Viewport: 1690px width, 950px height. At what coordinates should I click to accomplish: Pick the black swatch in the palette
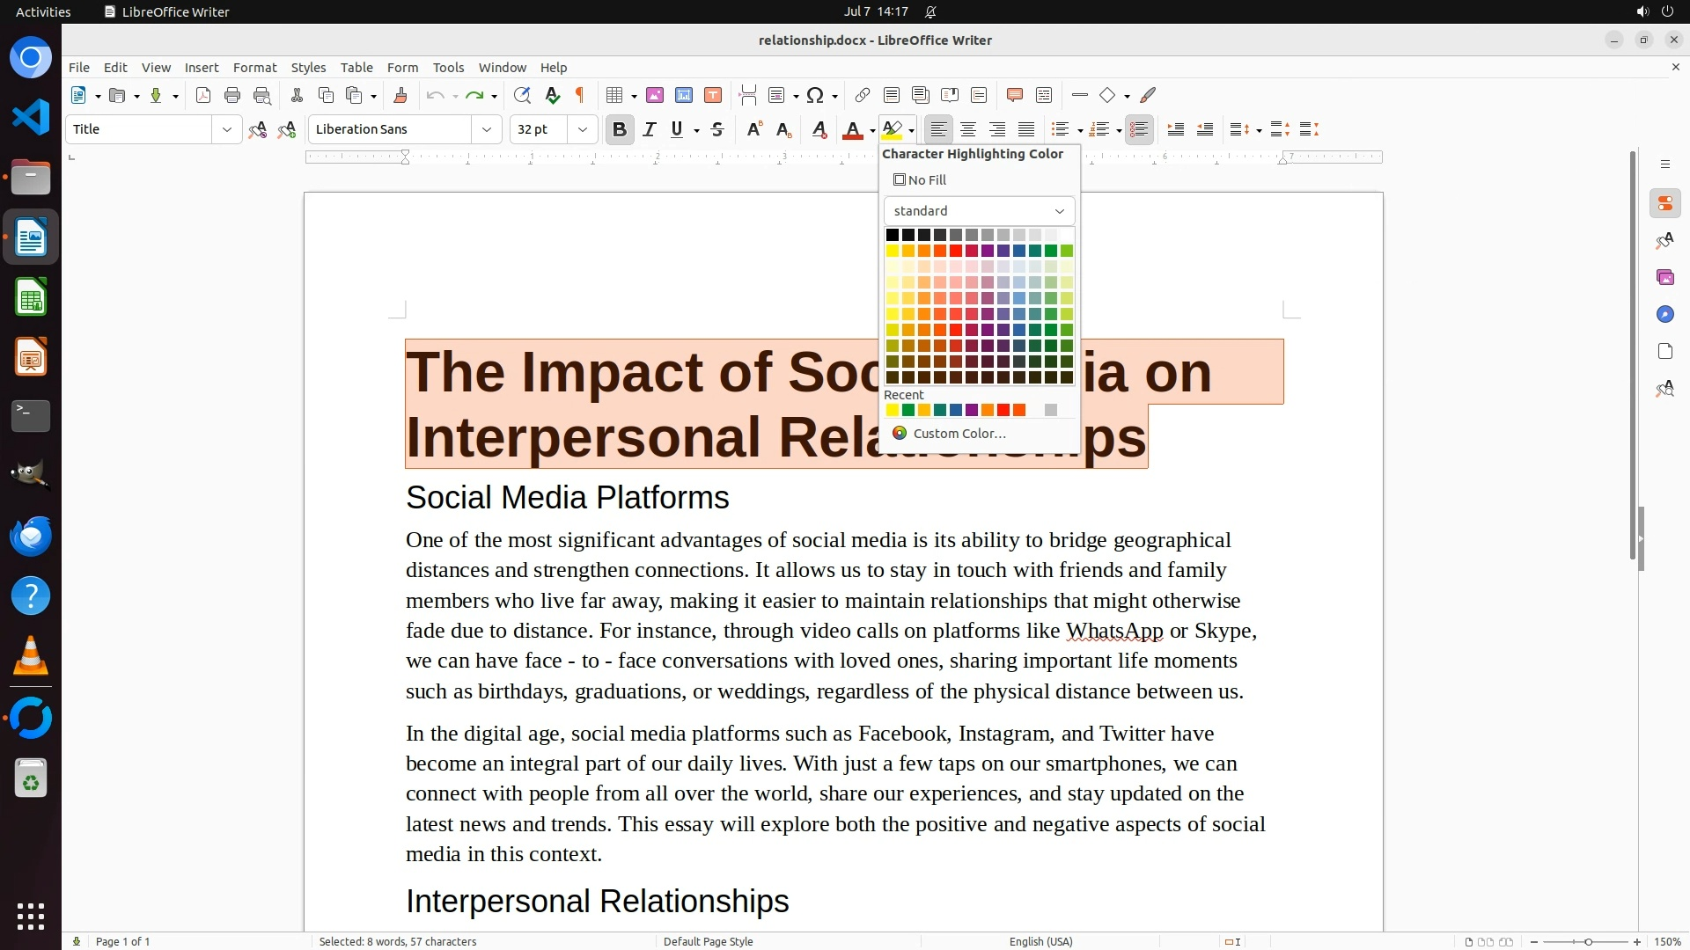coord(892,235)
